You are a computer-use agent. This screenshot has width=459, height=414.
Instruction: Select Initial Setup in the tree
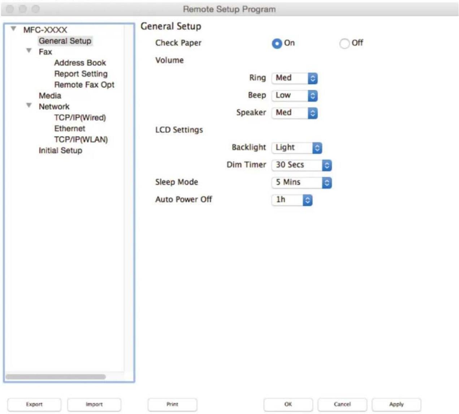click(60, 150)
